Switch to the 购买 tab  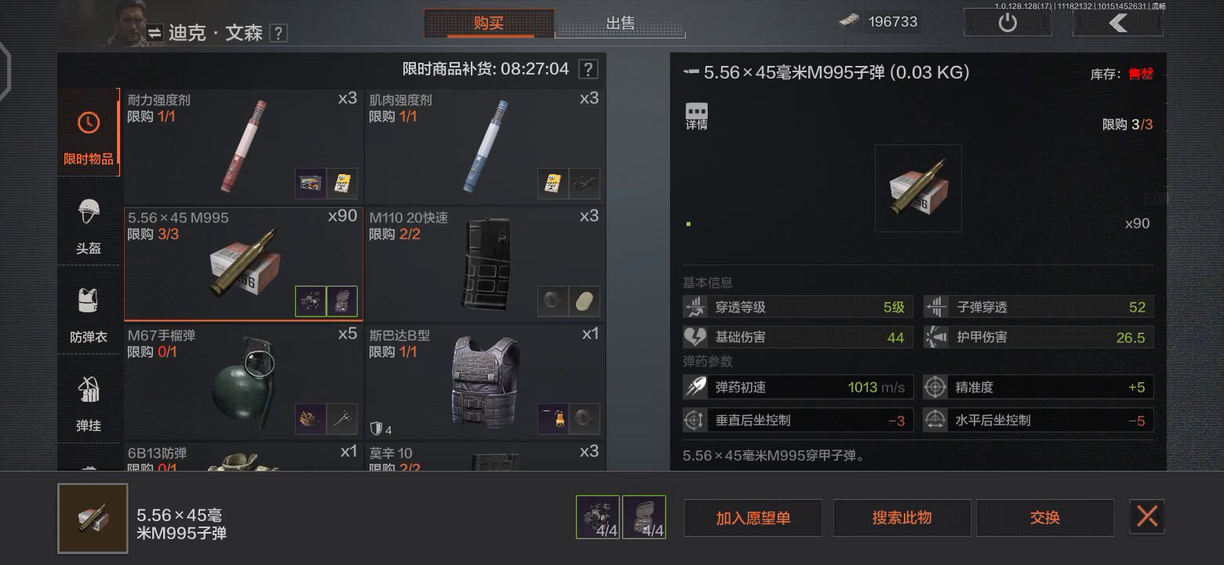pos(489,23)
